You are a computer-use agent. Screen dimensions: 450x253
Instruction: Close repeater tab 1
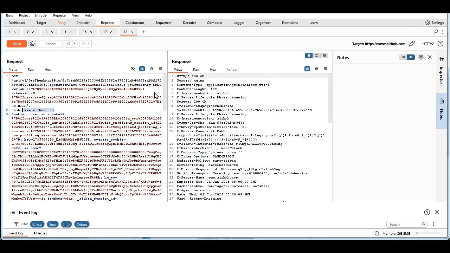click(14, 32)
